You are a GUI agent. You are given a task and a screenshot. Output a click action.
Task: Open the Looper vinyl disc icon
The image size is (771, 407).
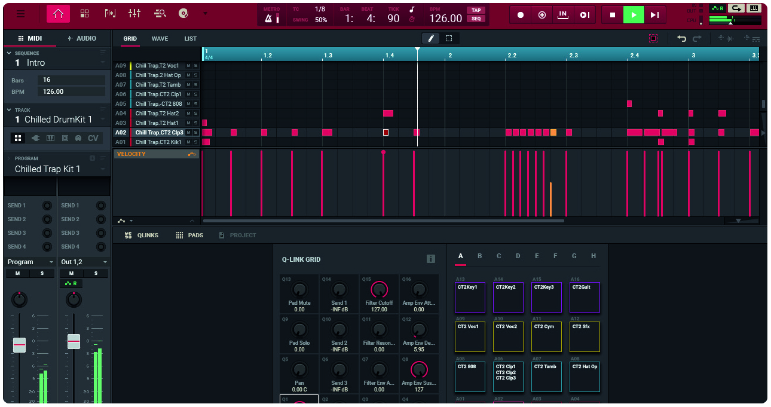click(x=183, y=14)
